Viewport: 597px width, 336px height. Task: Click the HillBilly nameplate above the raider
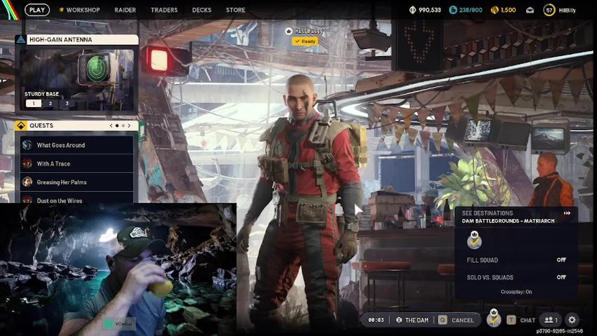(305, 31)
